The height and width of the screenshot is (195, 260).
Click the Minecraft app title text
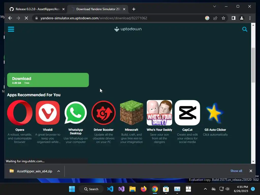tap(132, 130)
